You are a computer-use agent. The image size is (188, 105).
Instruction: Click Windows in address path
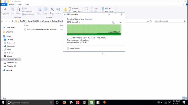click(45, 21)
